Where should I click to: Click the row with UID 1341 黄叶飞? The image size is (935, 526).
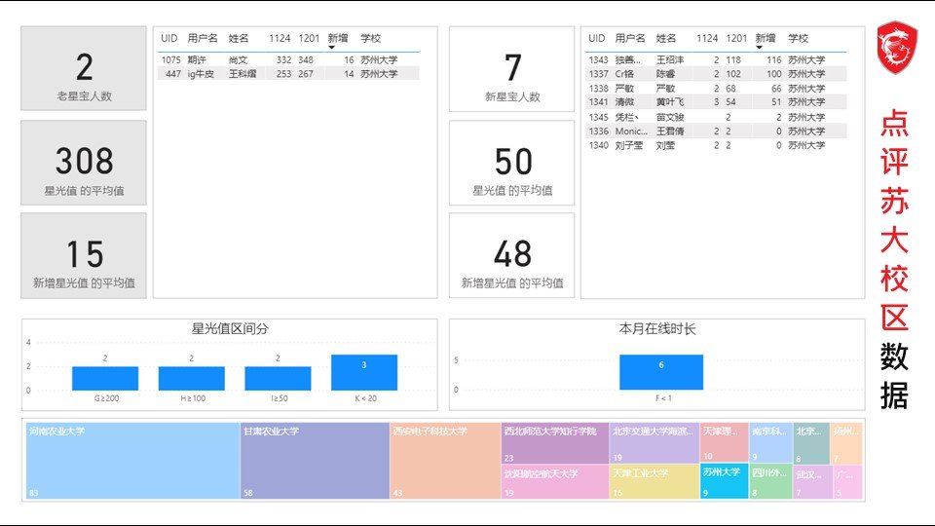[716, 102]
